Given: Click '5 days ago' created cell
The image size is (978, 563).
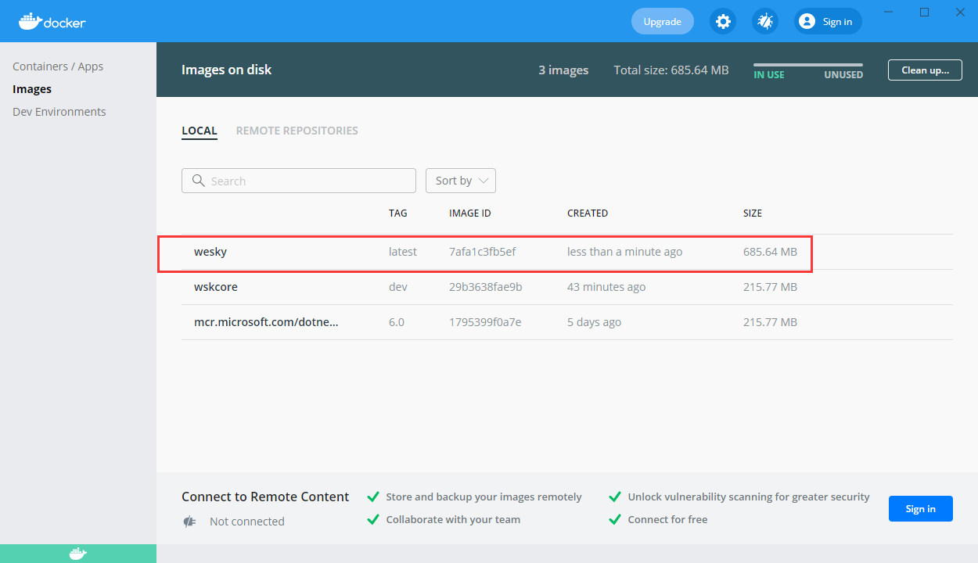Looking at the screenshot, I should coord(595,322).
